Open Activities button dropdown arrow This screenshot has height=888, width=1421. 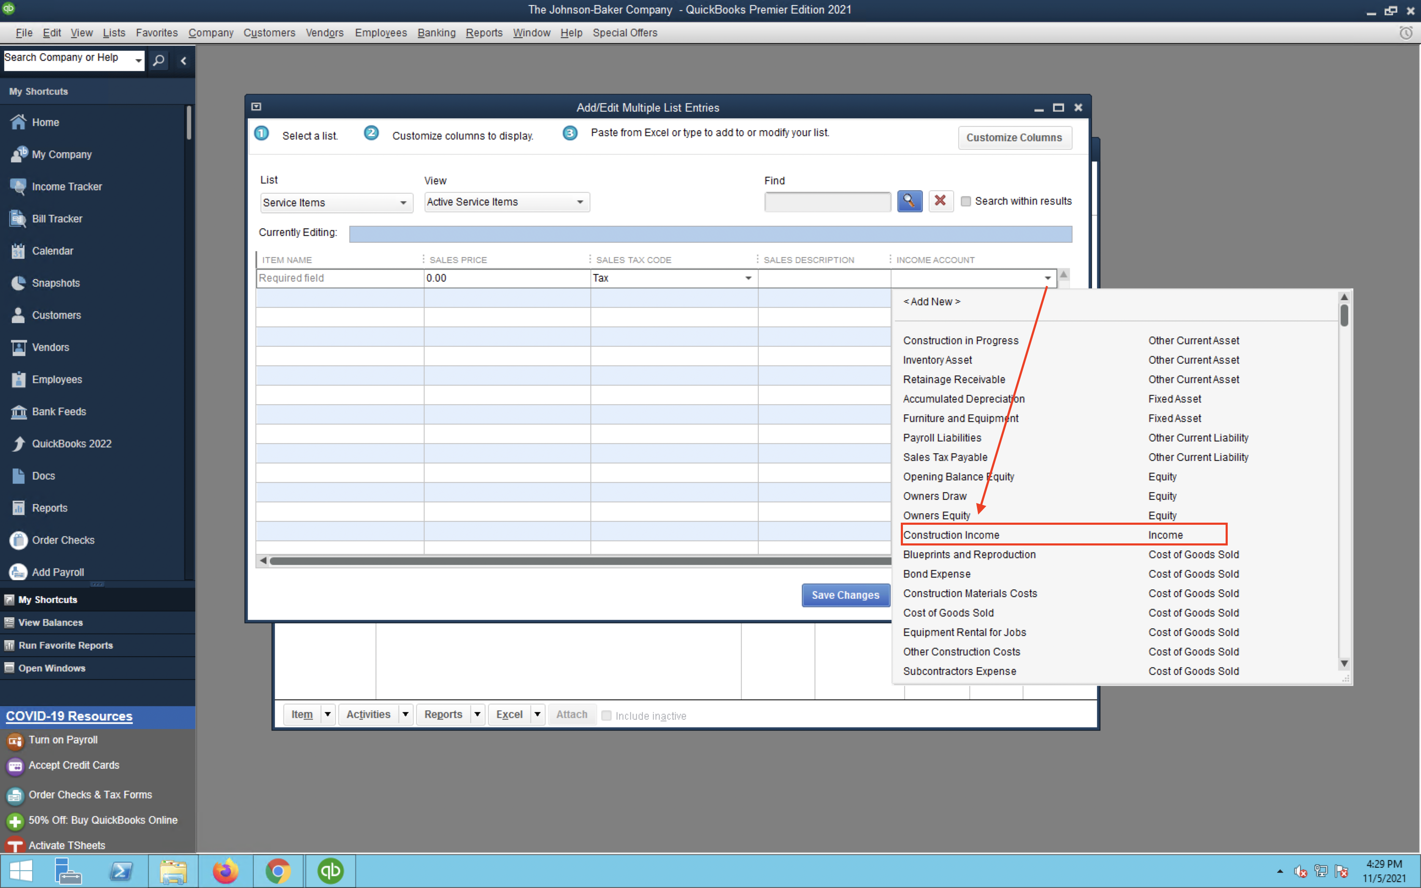405,714
